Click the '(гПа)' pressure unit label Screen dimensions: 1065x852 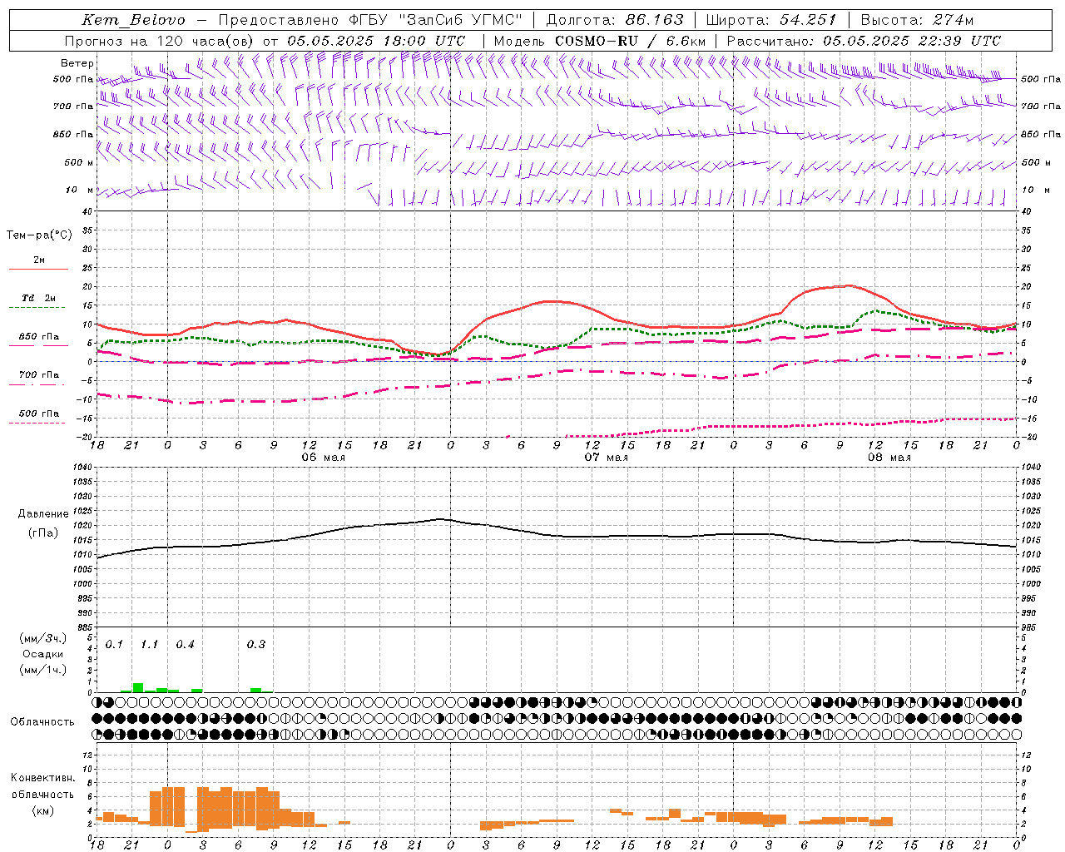click(43, 532)
